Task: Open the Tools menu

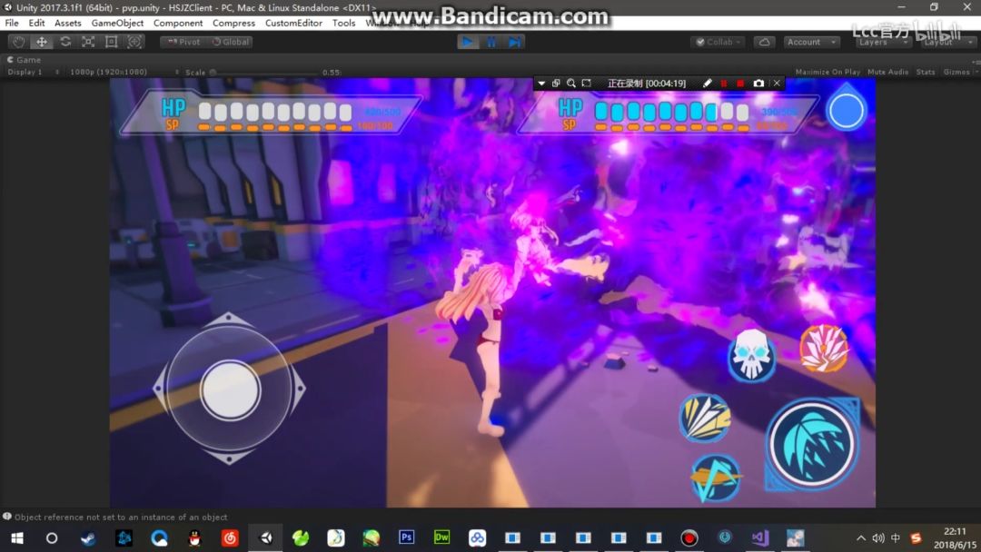Action: tap(343, 23)
